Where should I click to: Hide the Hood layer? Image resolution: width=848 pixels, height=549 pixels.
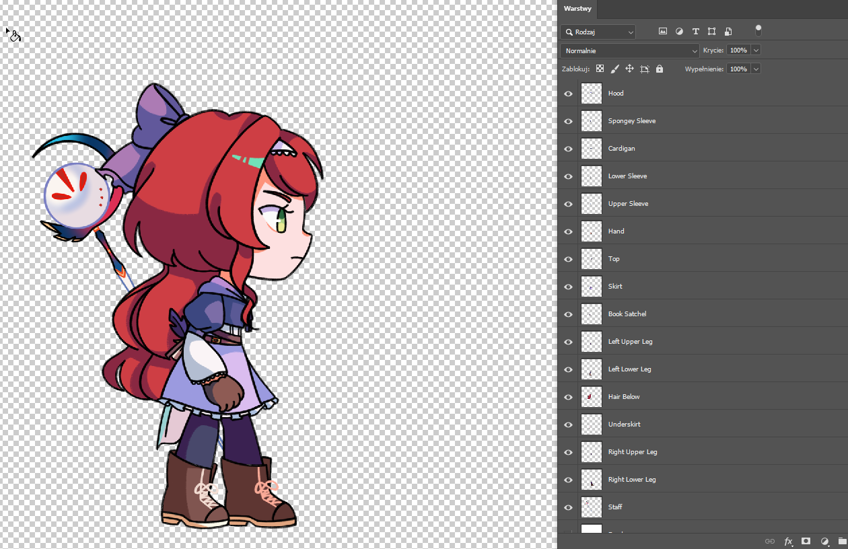coord(569,94)
